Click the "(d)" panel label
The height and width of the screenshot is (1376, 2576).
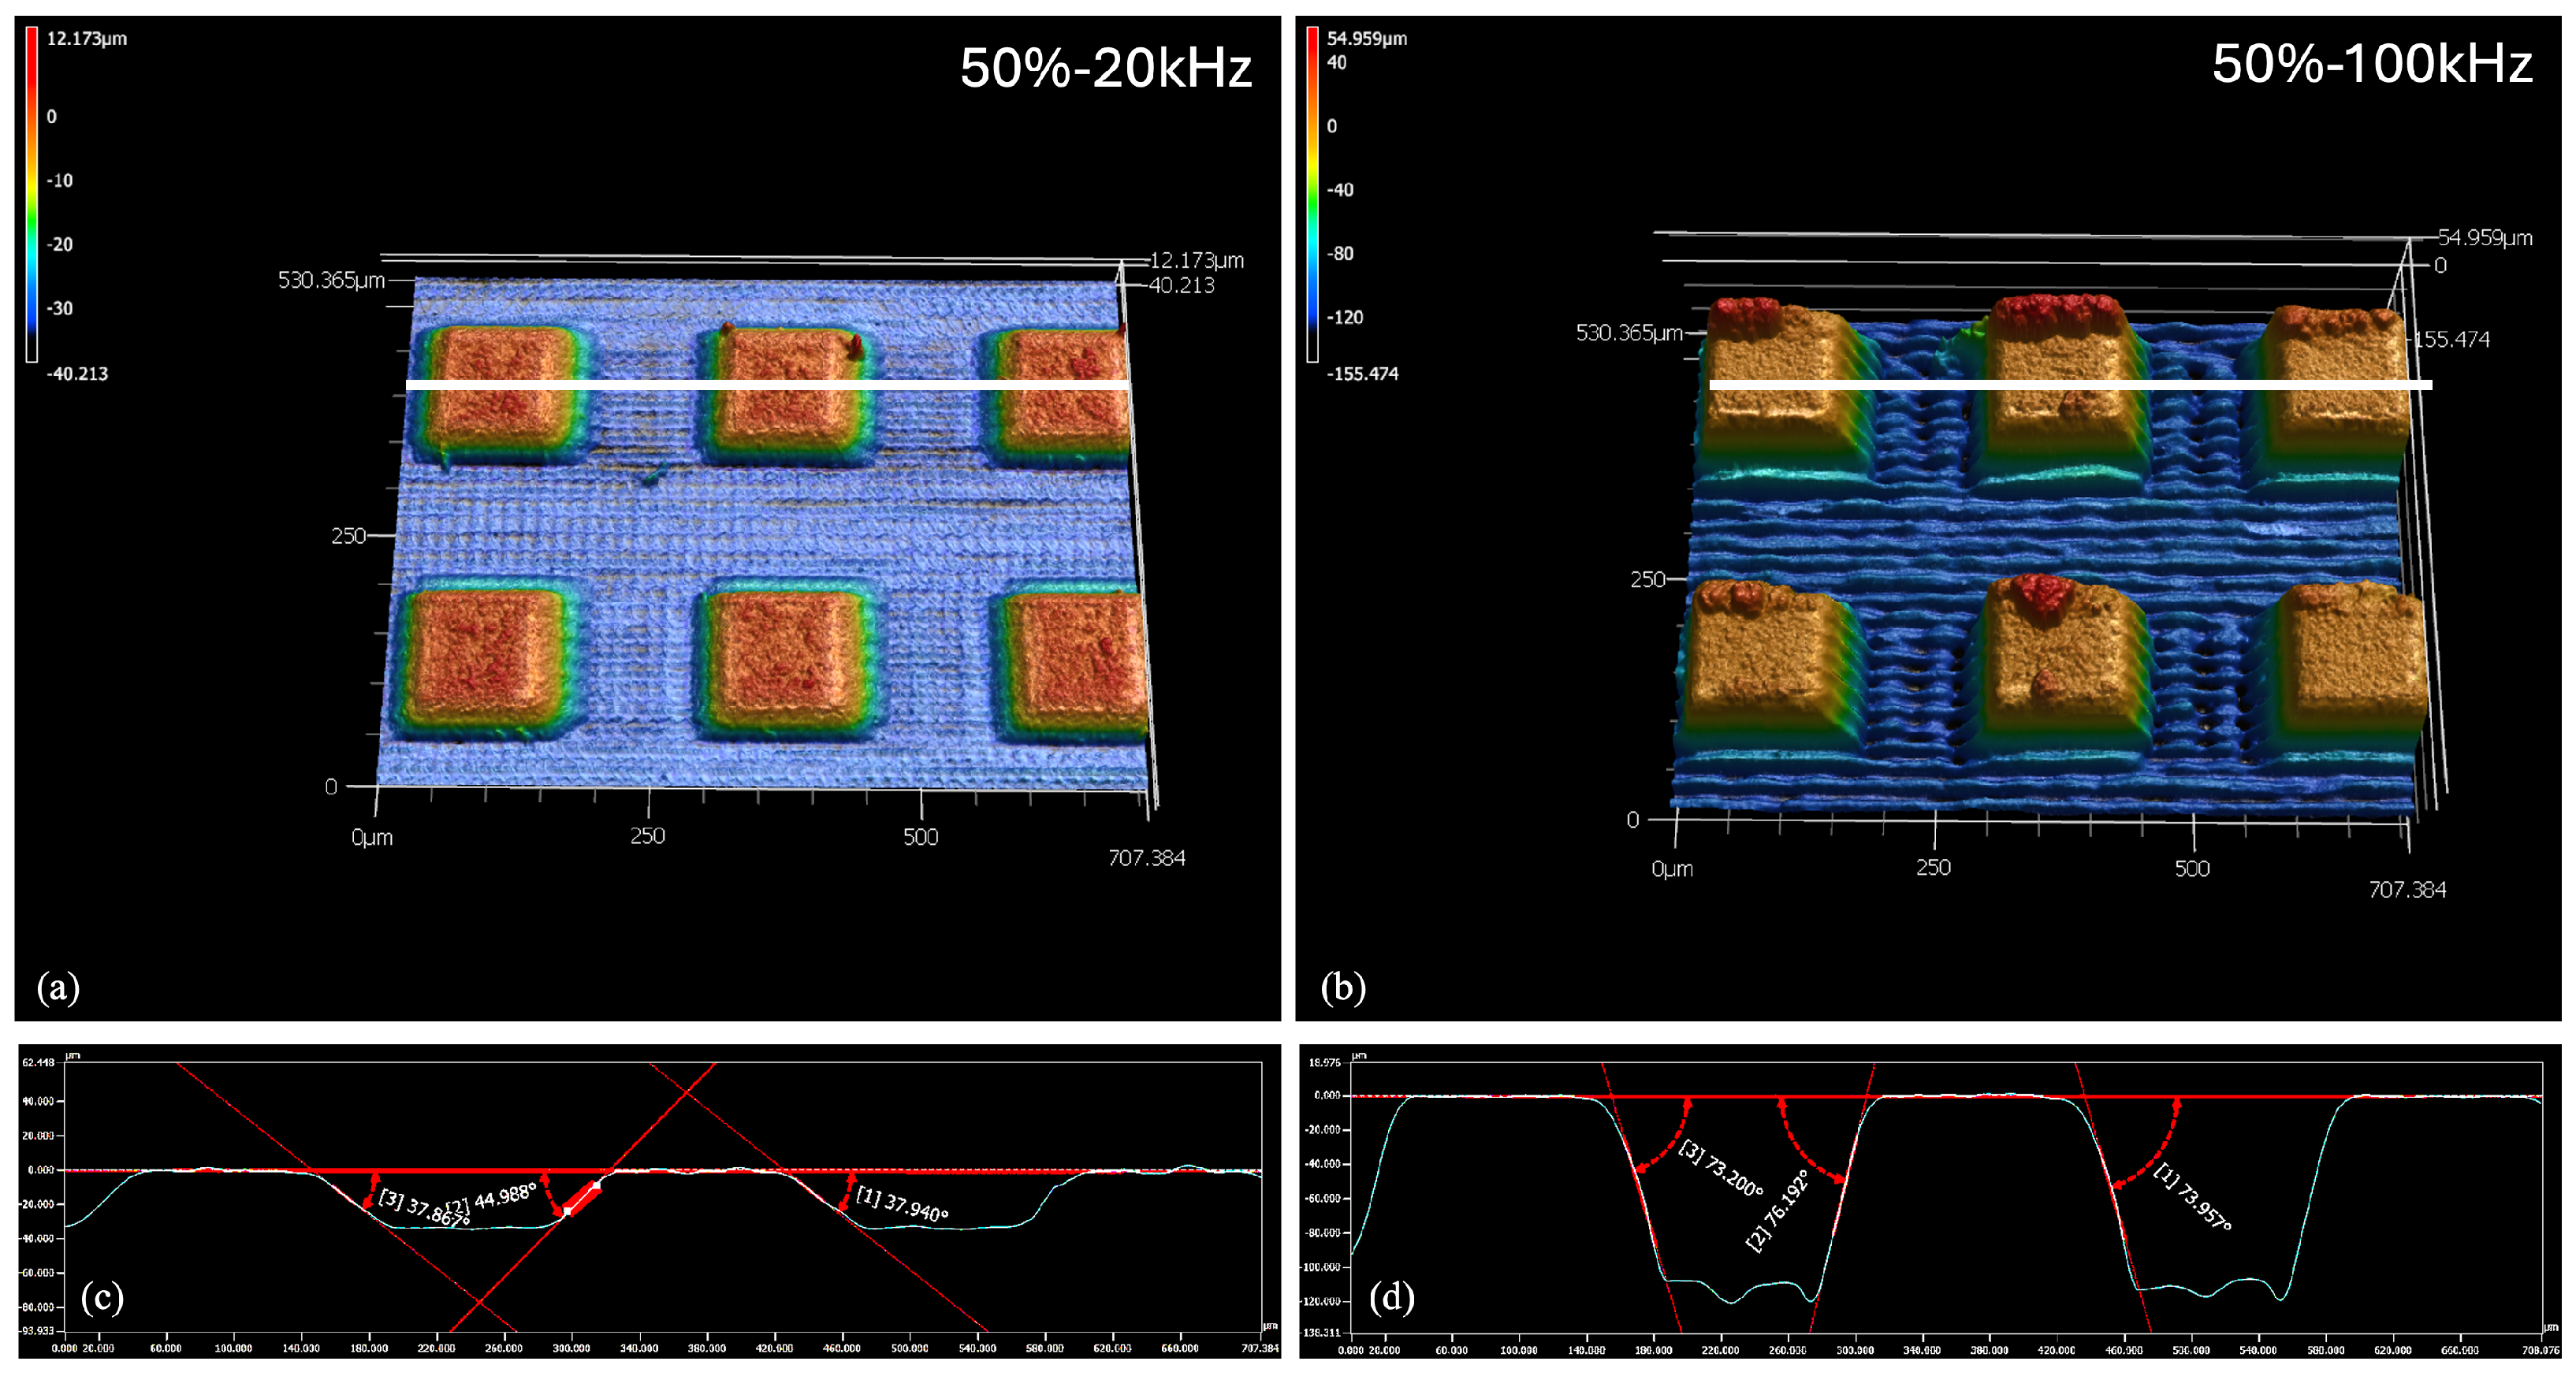[1391, 1297]
